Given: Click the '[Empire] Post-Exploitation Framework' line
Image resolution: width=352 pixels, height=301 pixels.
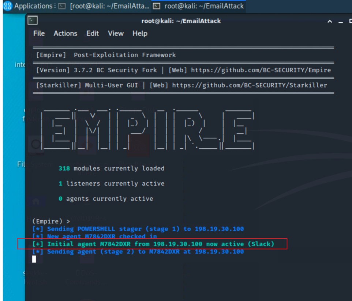Looking at the screenshot, I should (106, 55).
